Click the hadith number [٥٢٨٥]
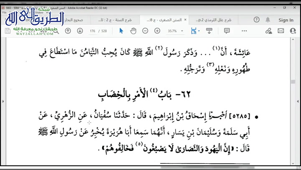 pyautogui.click(x=240, y=116)
